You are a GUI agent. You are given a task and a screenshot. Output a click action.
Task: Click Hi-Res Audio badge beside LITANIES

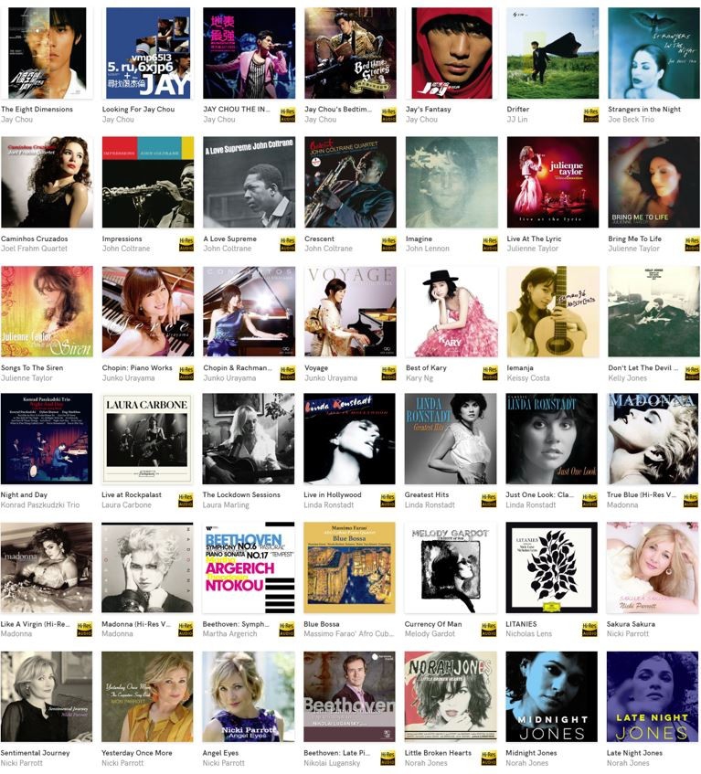[589, 630]
